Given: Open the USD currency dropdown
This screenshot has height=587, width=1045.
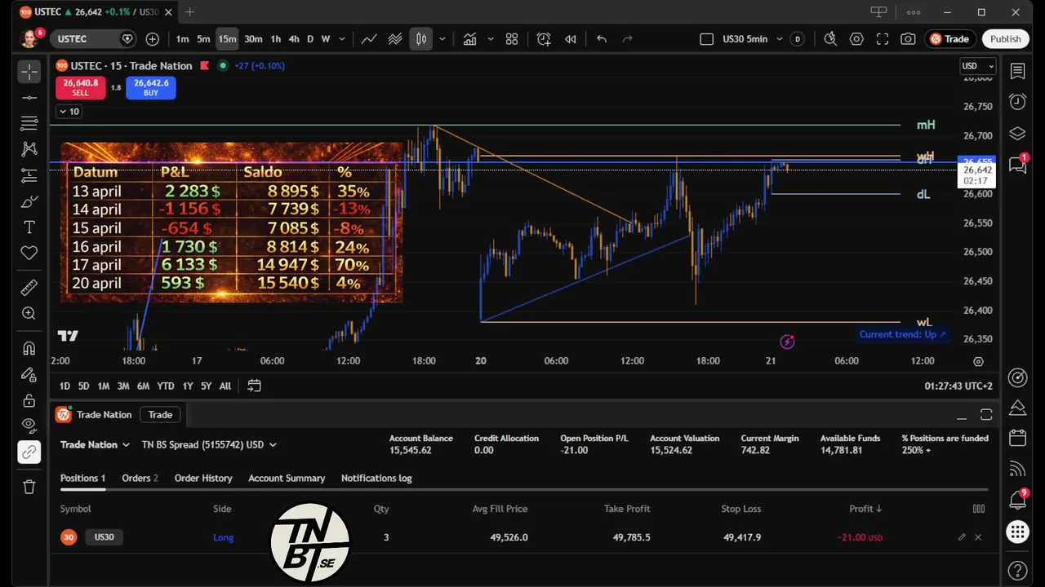Looking at the screenshot, I should (977, 66).
